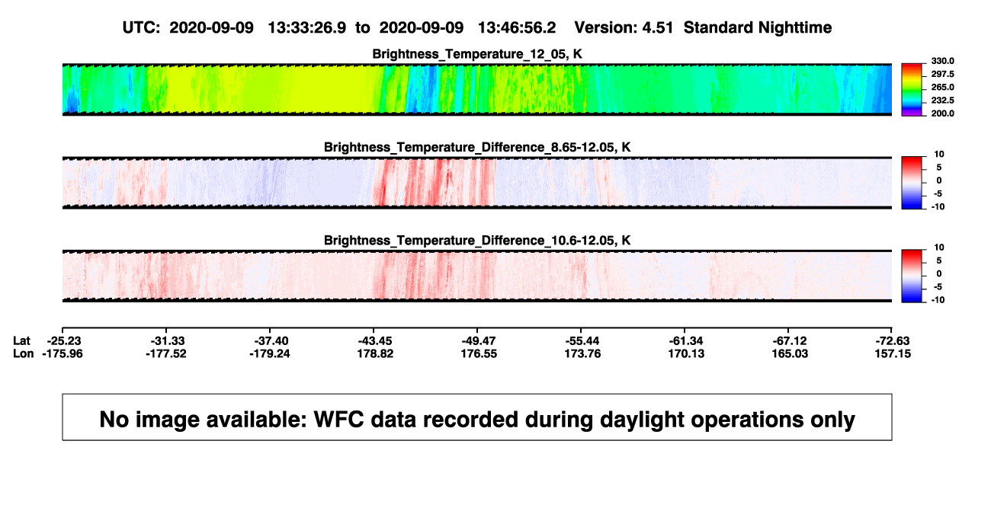The width and height of the screenshot is (991, 508).
Task: Open the 8.65-12.05 difference image strip
Action: pyautogui.click(x=477, y=183)
